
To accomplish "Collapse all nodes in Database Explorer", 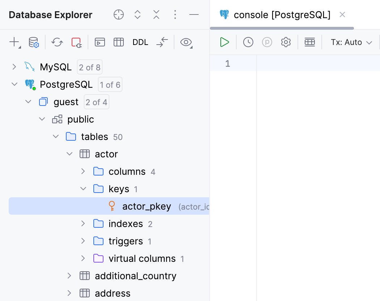I will click(156, 15).
